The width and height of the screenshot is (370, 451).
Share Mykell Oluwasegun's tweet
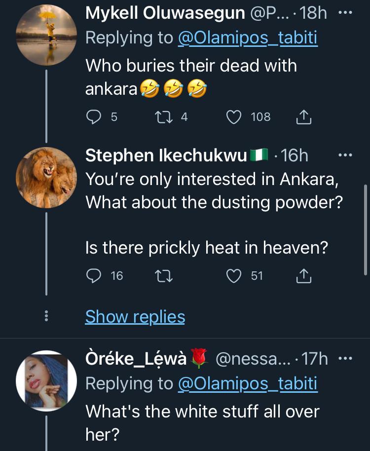click(x=304, y=117)
